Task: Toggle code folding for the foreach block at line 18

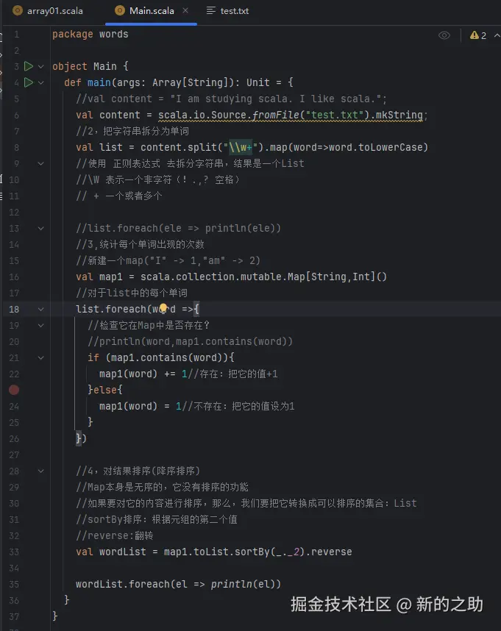Action: coord(40,308)
